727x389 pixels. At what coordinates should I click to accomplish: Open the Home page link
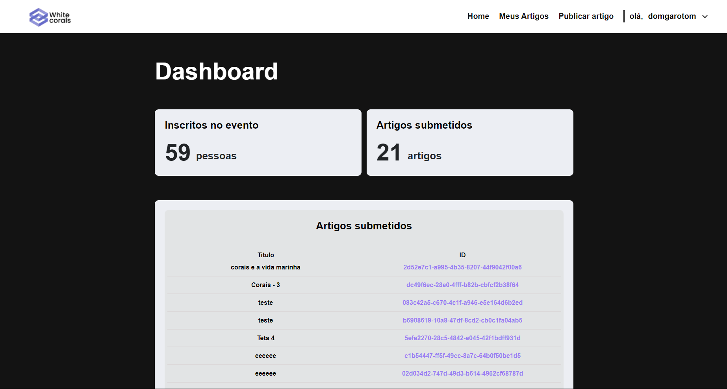478,16
